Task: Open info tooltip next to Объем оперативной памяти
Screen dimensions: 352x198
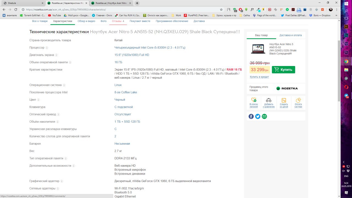Action: click(70, 62)
